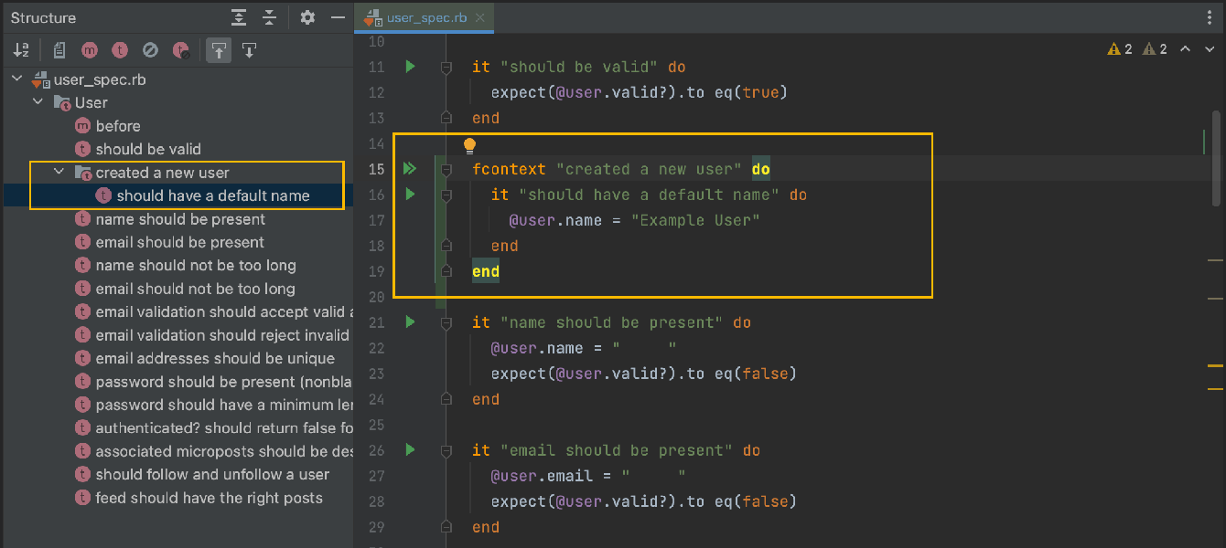The image size is (1226, 548).
Task: Click the Expand All icon in Structure panel
Action: pos(239,17)
